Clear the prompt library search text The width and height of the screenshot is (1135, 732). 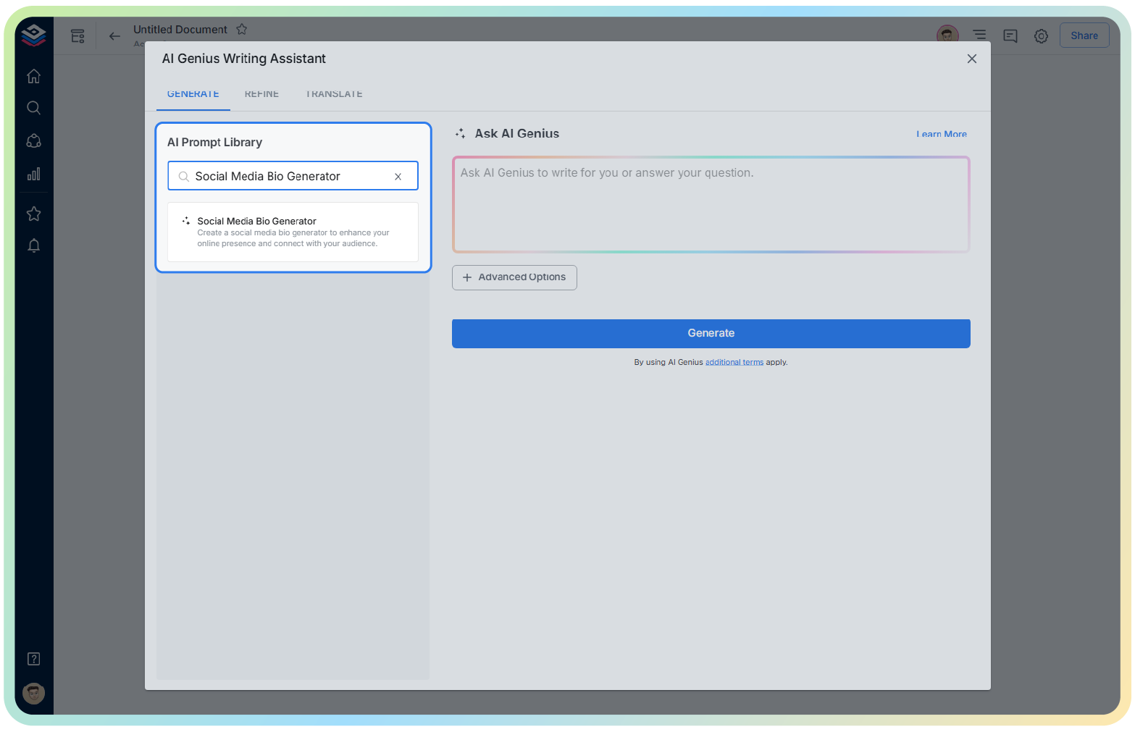[x=398, y=177]
